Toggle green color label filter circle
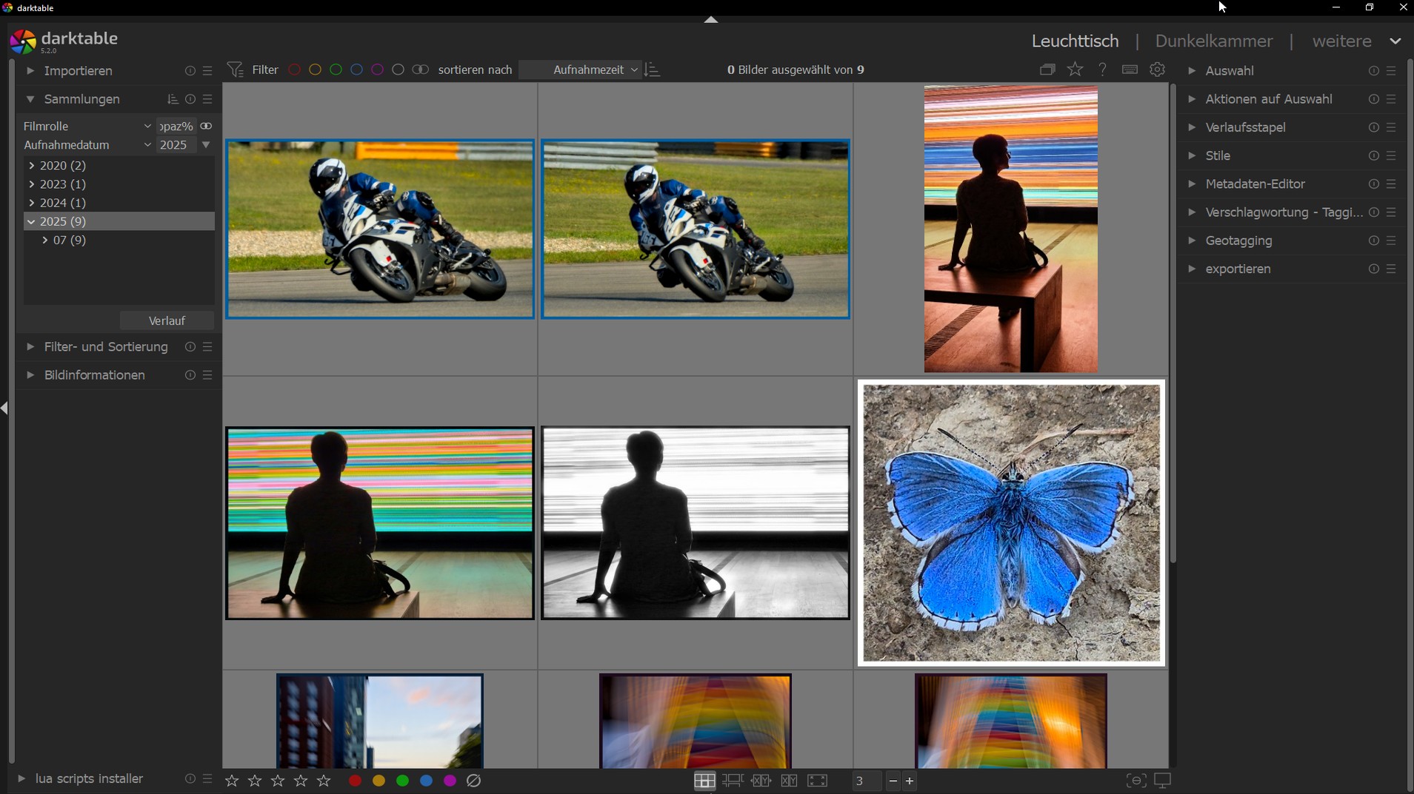Screen dimensions: 1414x794 click(x=336, y=70)
